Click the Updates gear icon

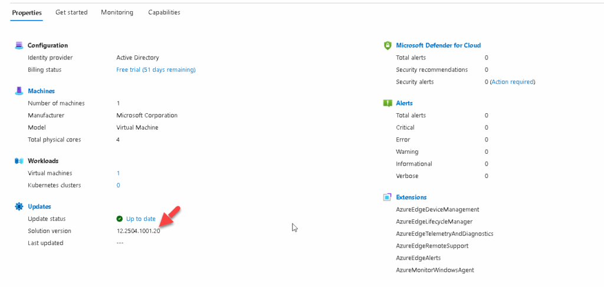pos(19,207)
